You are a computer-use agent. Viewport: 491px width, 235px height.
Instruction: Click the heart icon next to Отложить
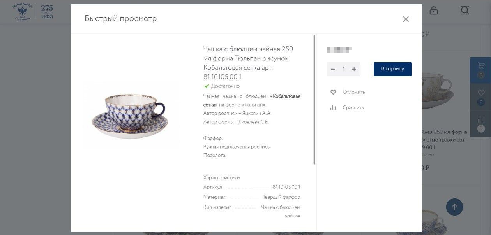click(333, 92)
